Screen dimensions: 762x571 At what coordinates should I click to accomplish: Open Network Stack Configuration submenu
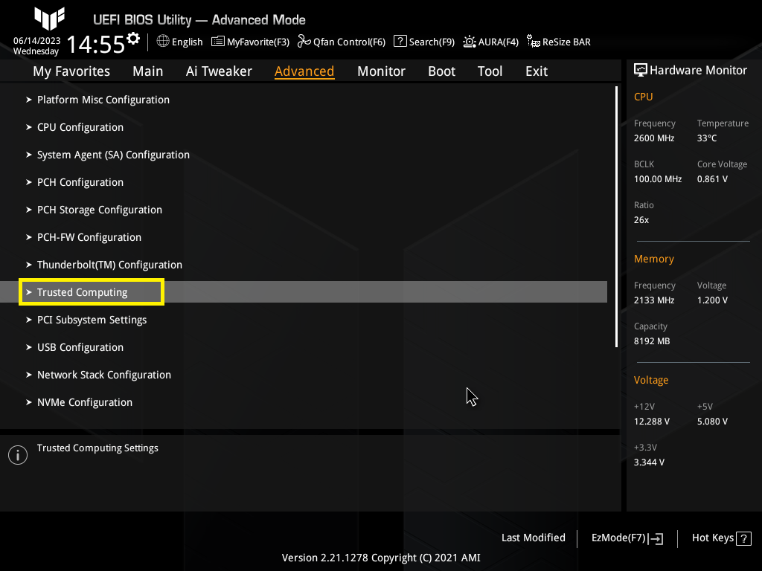coord(104,375)
